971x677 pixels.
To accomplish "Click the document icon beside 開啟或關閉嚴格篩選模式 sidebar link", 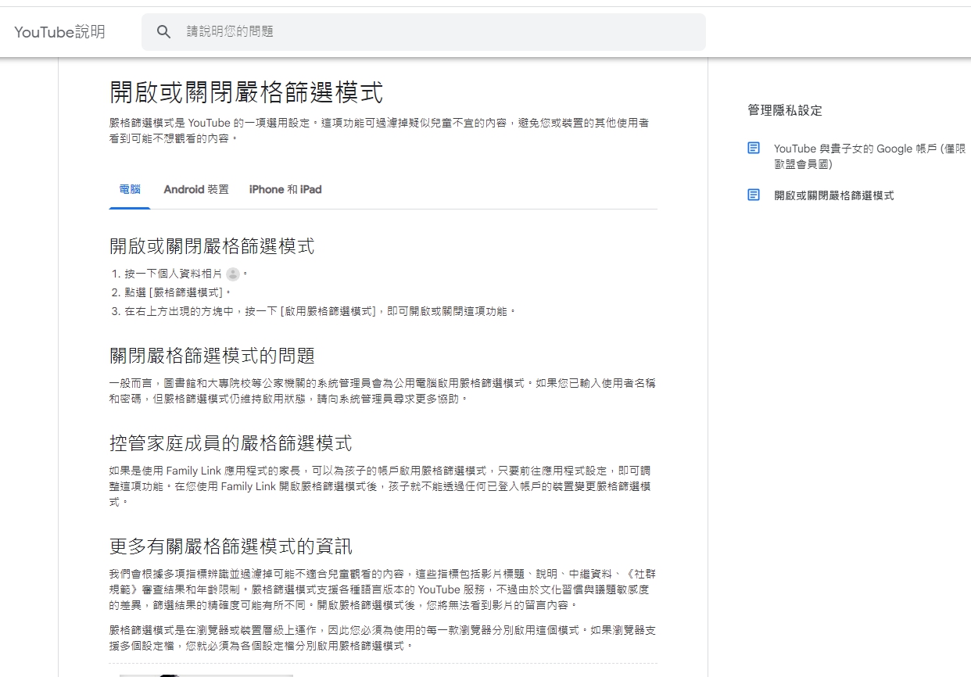I will click(x=754, y=195).
